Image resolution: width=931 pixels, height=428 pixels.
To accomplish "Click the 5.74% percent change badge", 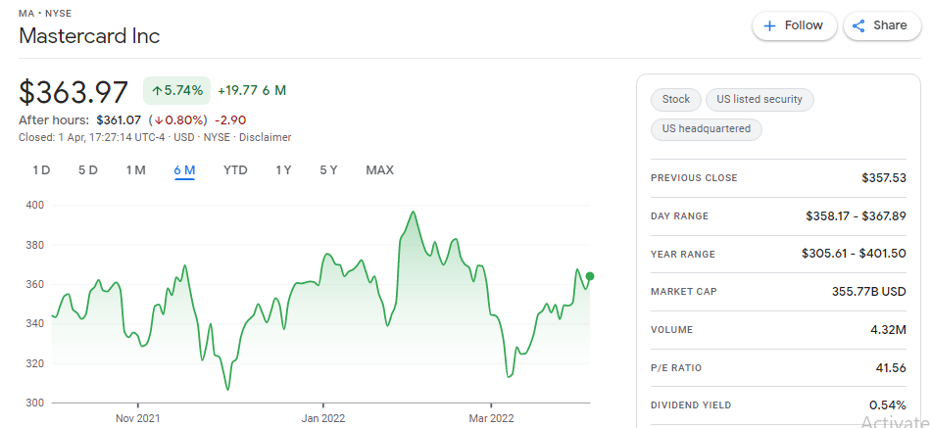I will 177,91.
